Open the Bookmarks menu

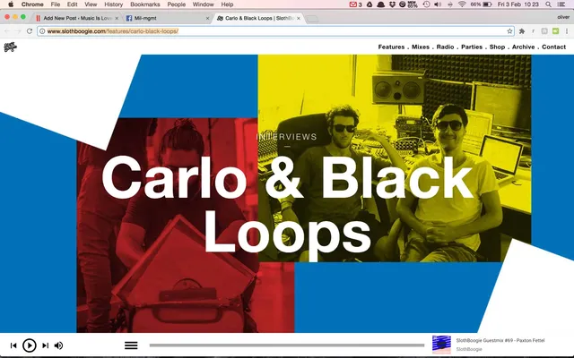145,4
